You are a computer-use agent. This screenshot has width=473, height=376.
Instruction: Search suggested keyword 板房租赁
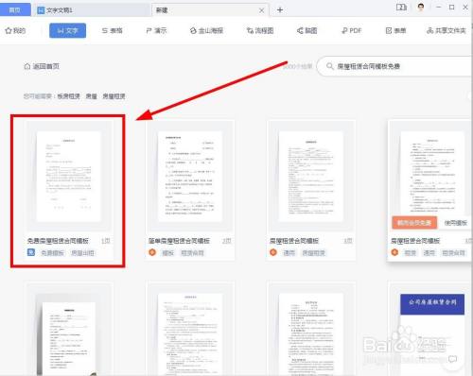click(68, 96)
